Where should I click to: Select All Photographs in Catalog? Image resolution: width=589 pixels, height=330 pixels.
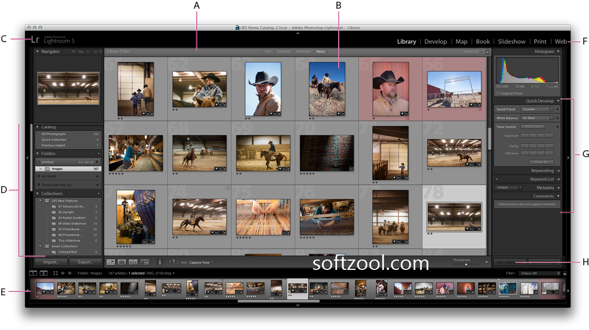pos(69,134)
